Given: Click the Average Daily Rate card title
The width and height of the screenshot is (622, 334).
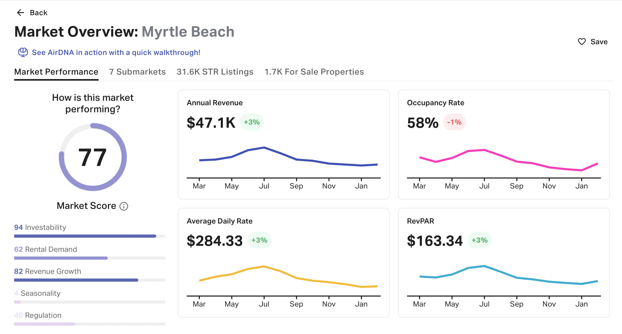Looking at the screenshot, I should (x=219, y=221).
